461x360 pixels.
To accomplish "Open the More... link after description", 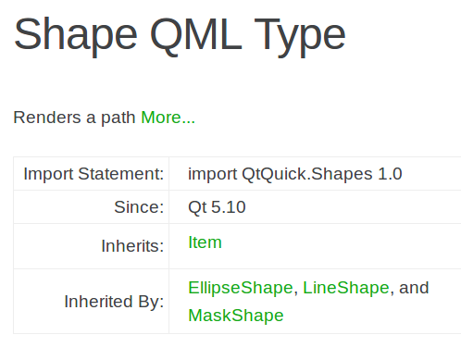I will (168, 118).
